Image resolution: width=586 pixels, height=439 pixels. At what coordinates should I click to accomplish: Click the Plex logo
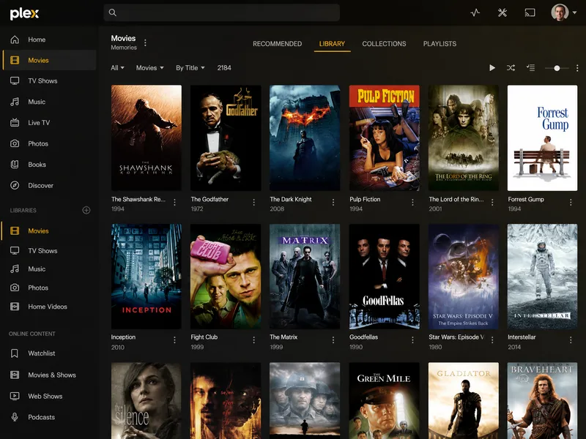[24, 14]
